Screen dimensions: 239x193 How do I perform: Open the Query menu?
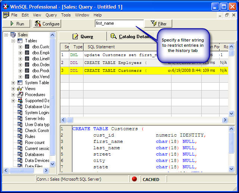(51, 15)
